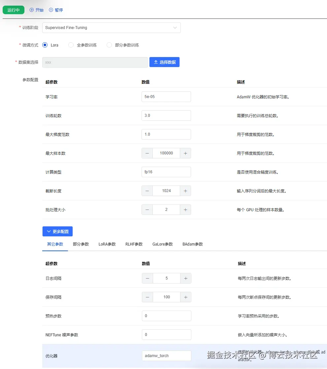Select the 部分参数训练 radio option
Viewport: 327px width, 369px height.
109,45
